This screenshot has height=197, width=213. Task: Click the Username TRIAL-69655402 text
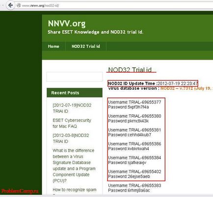(134, 172)
